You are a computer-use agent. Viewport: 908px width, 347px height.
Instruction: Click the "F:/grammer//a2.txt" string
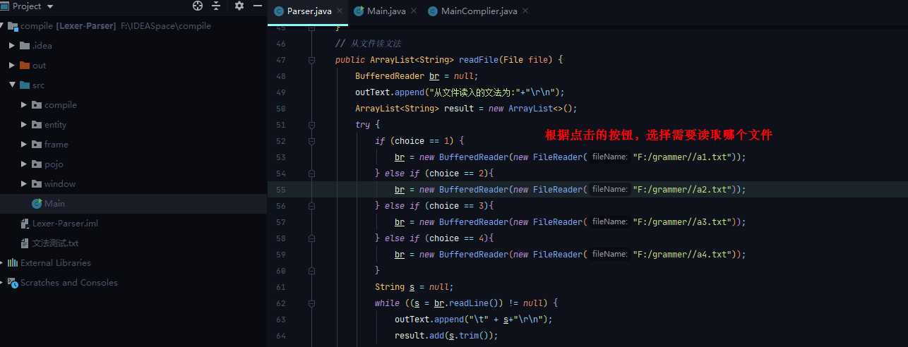683,190
